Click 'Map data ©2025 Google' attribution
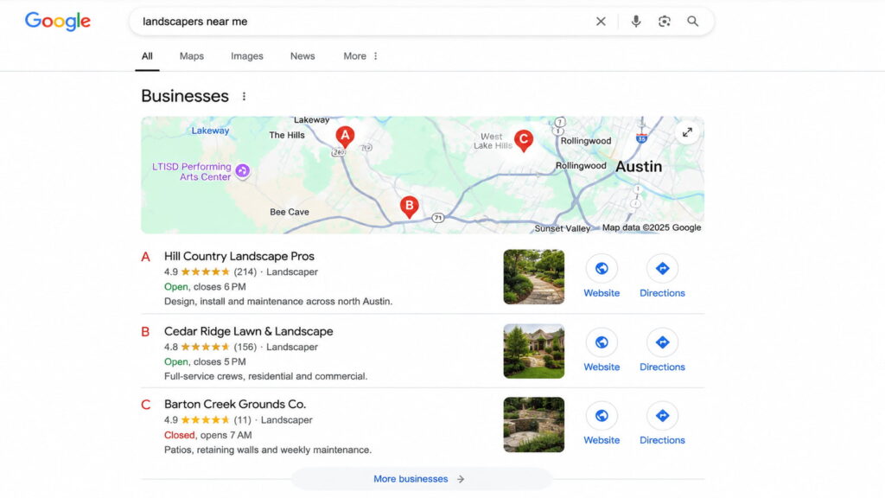885x498 pixels. [x=652, y=227]
